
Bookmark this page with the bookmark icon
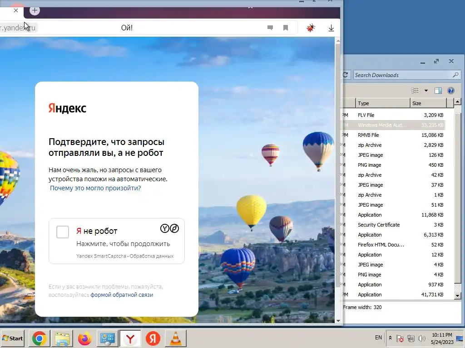[x=286, y=28]
